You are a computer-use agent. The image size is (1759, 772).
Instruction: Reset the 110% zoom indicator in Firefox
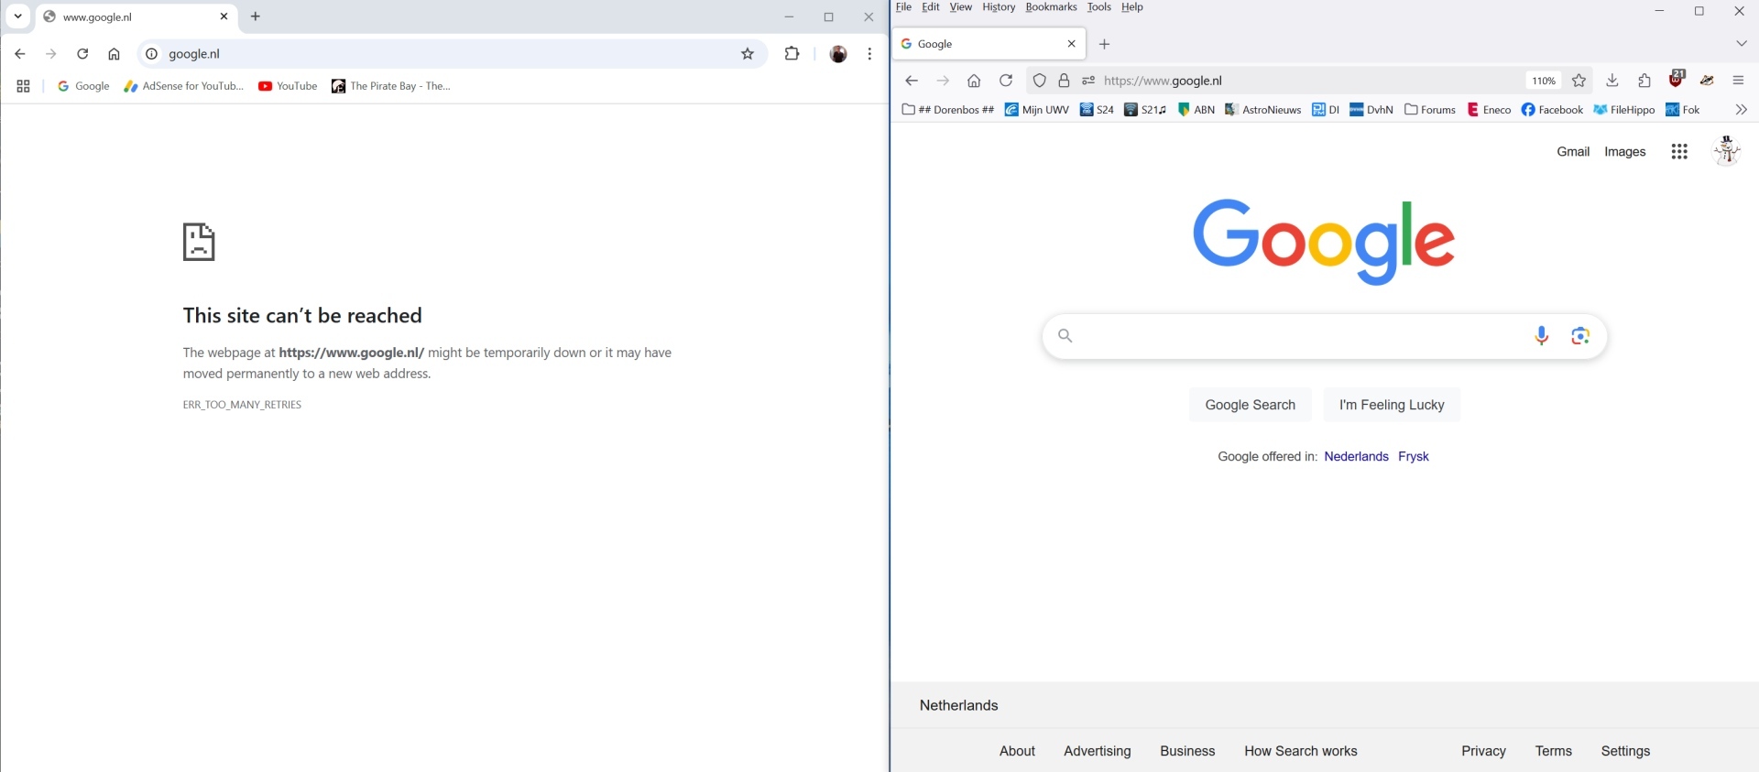[x=1544, y=81]
